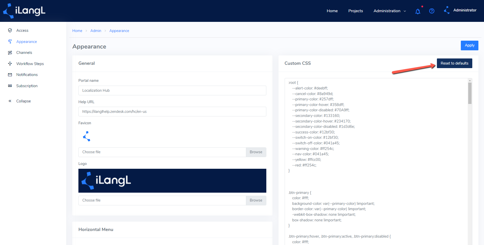The height and width of the screenshot is (245, 484).
Task: Click Browse button for Favicon
Action: click(x=256, y=152)
